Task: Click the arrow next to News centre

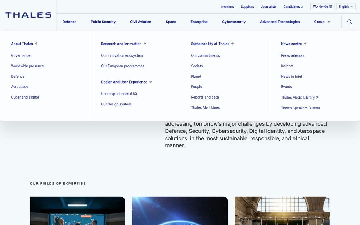Action: pyautogui.click(x=305, y=44)
